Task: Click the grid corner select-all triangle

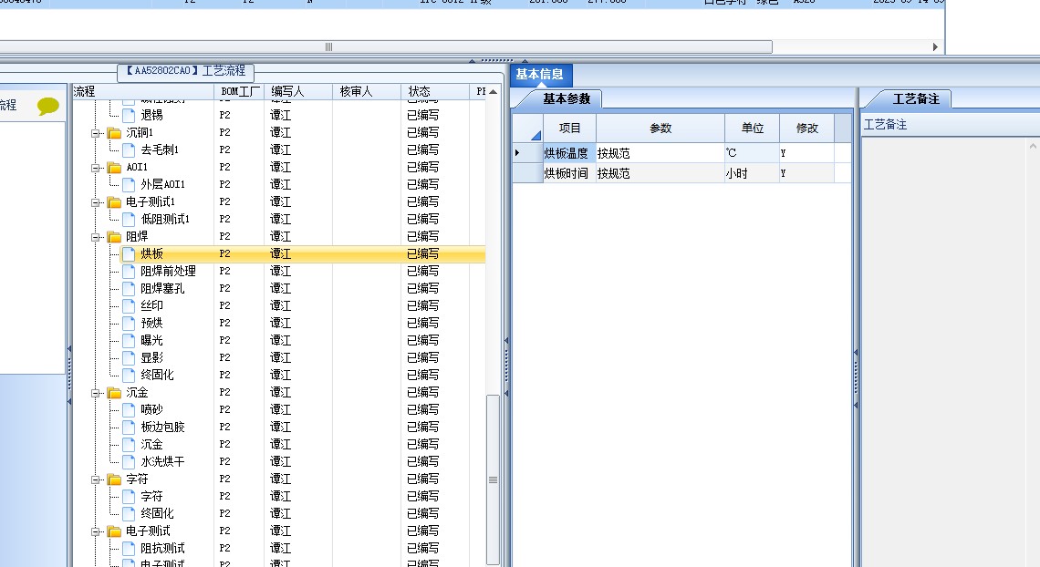Action: point(536,136)
